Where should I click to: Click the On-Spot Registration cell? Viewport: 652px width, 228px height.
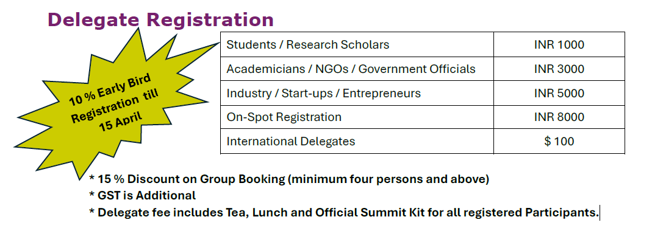point(357,117)
